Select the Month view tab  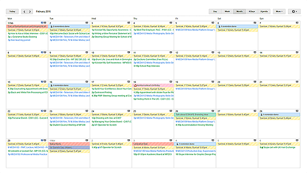click(239, 12)
